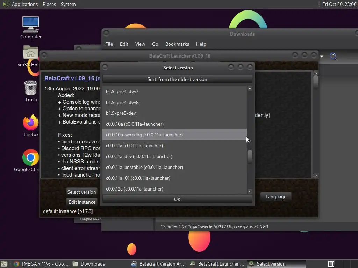Open the Bookmarks menu in Downloads window
The width and height of the screenshot is (358, 268).
coord(177,44)
